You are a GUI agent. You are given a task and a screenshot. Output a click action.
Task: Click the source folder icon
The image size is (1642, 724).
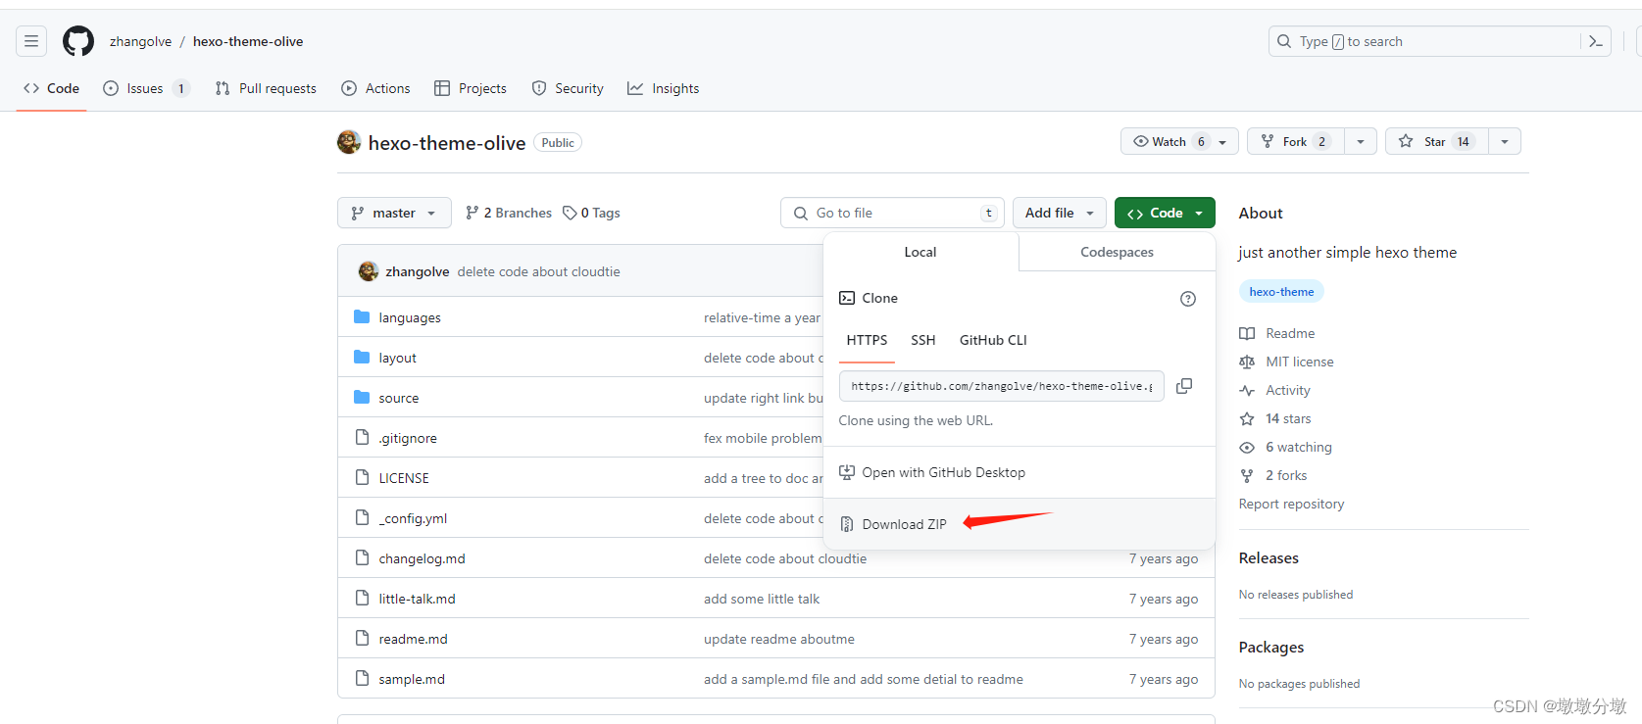click(362, 397)
